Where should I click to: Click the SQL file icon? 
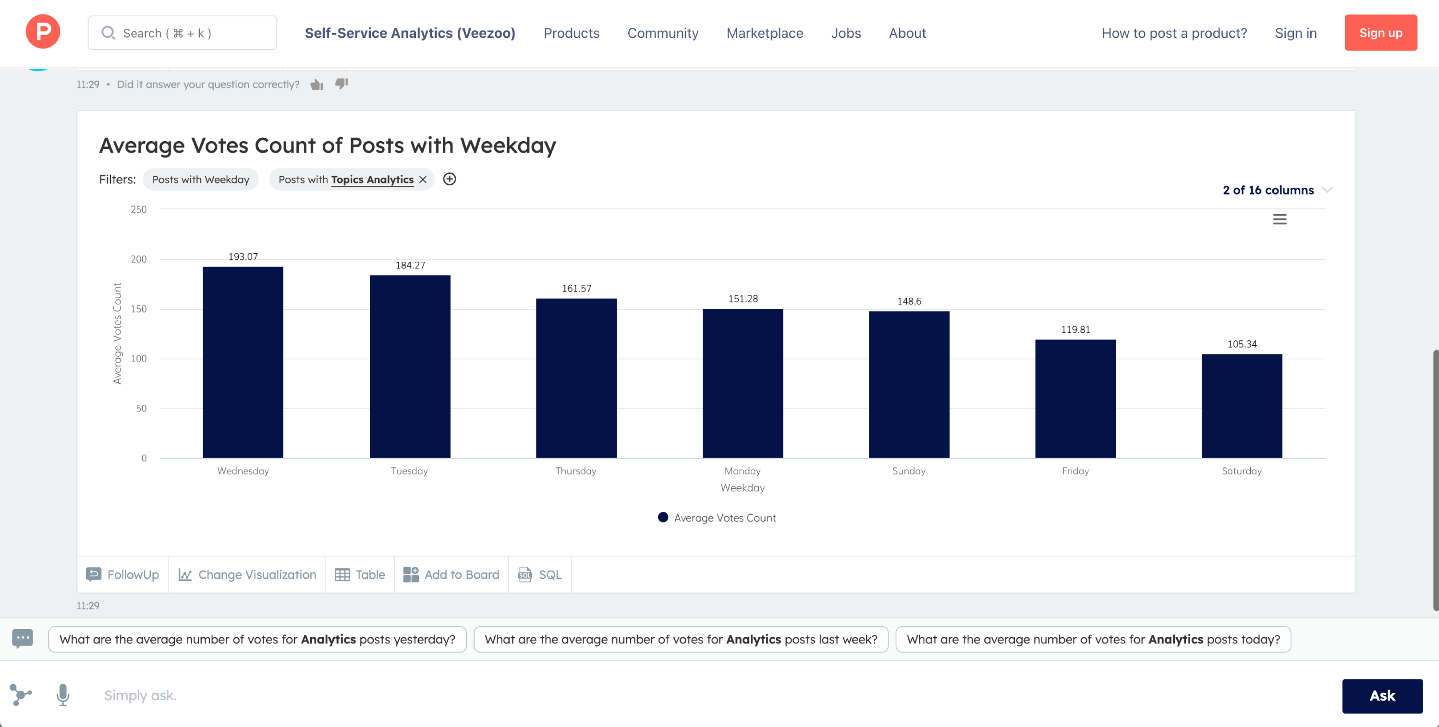pyautogui.click(x=525, y=575)
